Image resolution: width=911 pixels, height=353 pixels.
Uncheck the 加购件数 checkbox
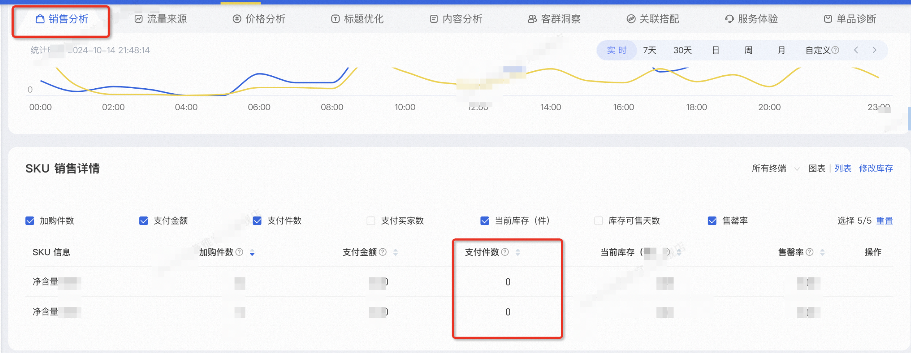30,221
